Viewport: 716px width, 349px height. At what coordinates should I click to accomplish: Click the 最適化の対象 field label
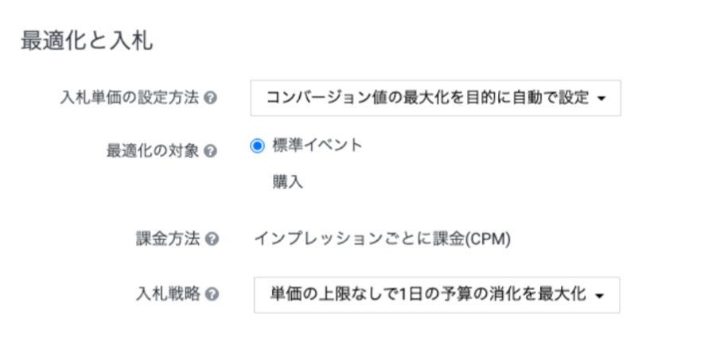[152, 149]
